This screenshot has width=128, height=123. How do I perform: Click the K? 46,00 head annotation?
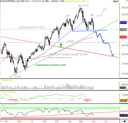84,6
